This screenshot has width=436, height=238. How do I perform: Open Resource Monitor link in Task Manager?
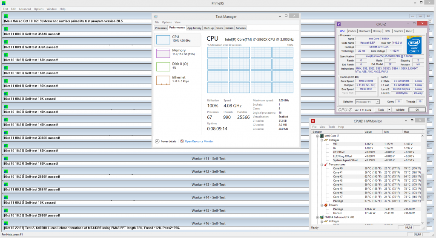[x=199, y=141]
